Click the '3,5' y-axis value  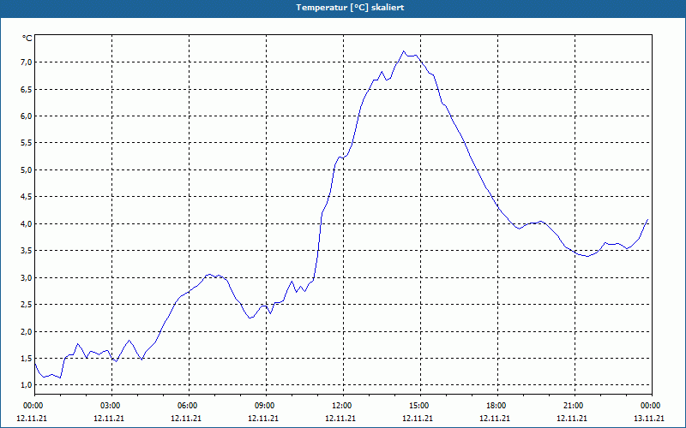pyautogui.click(x=27, y=251)
